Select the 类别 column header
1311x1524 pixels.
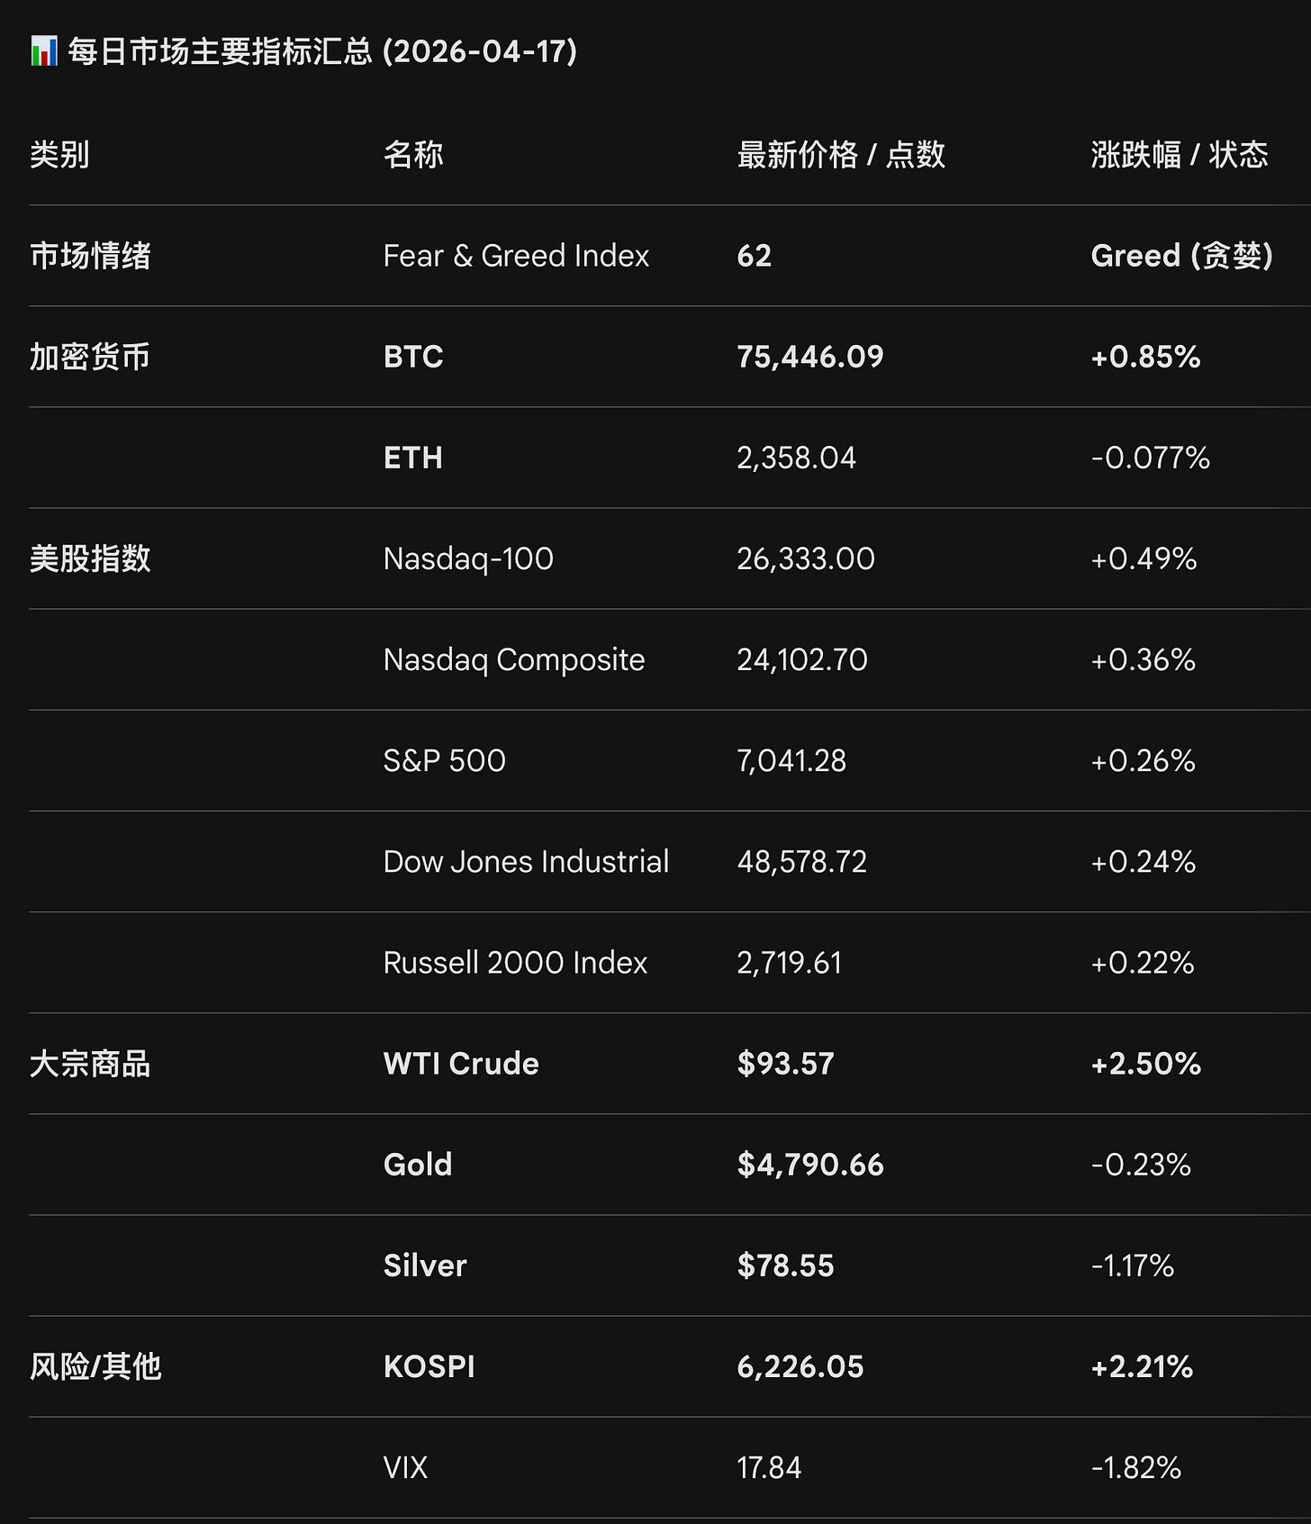point(59,155)
